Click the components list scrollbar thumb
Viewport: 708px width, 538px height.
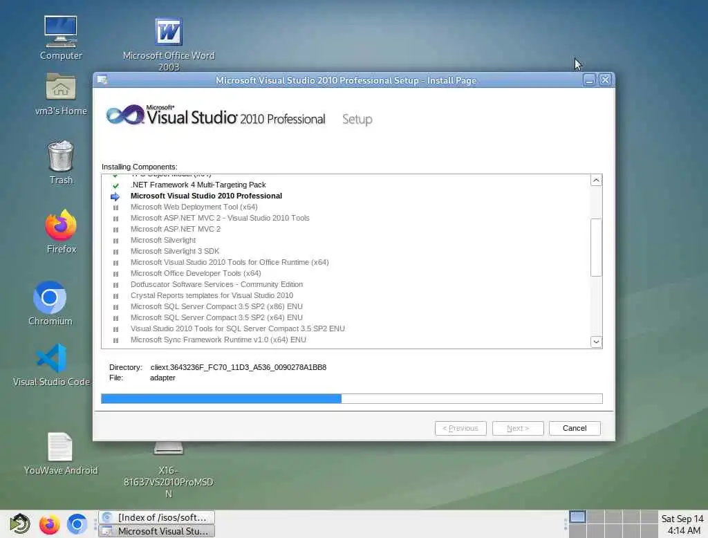[x=596, y=247]
